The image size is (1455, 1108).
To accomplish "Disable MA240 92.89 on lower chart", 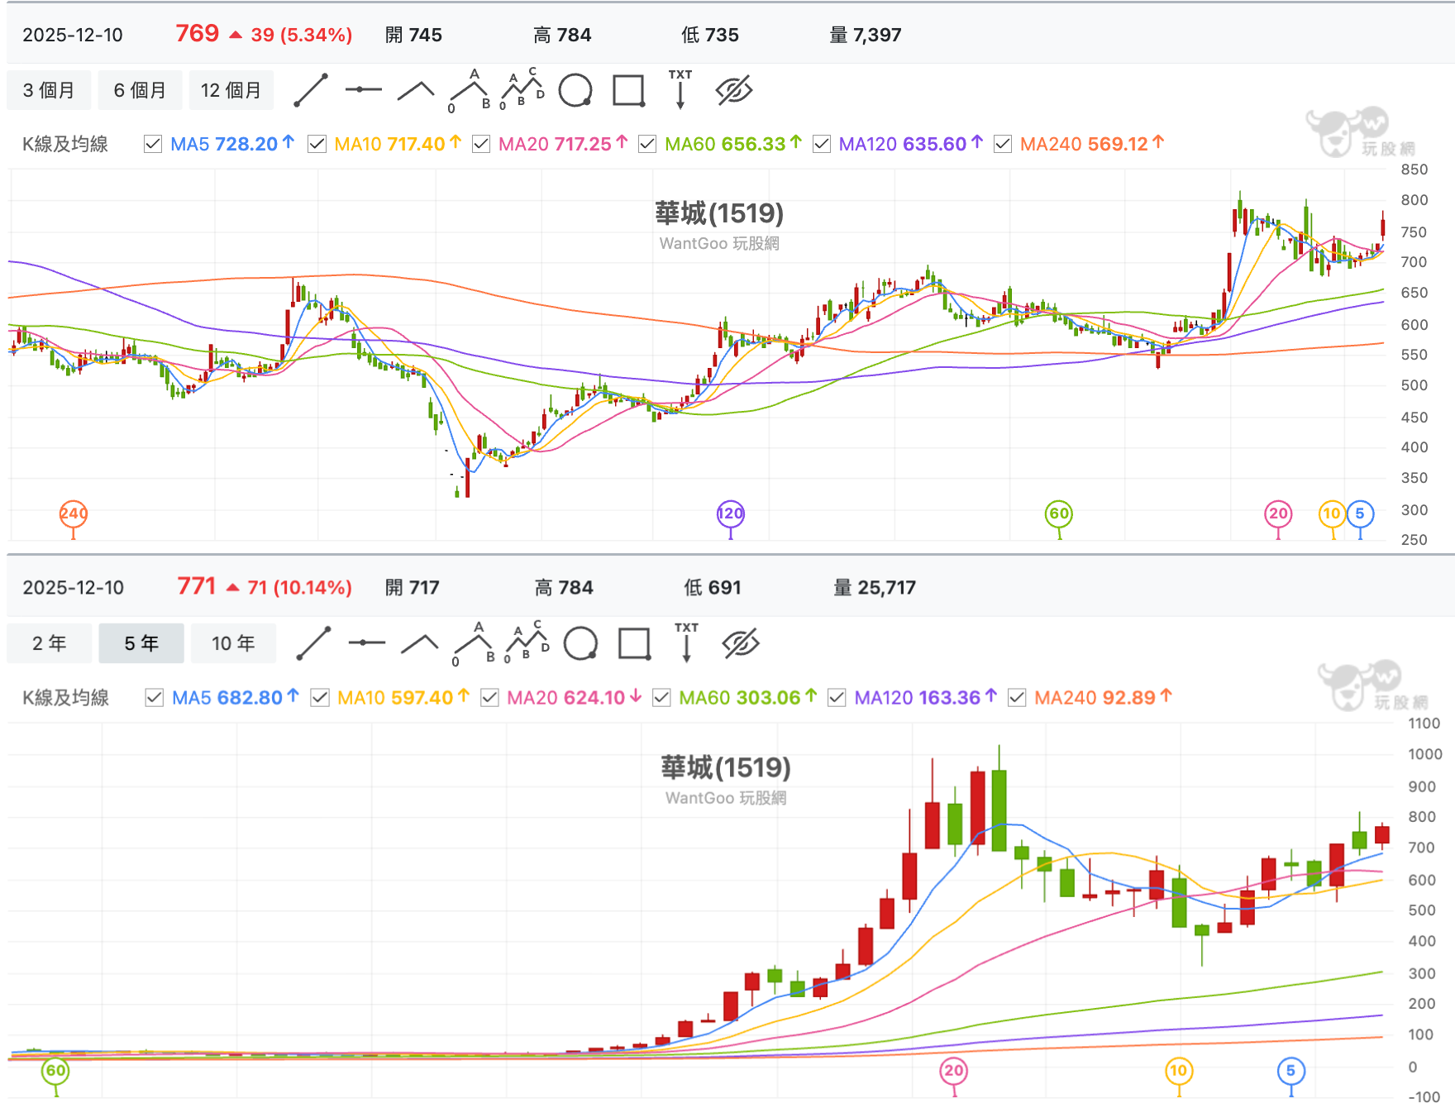I will [x=1017, y=697].
